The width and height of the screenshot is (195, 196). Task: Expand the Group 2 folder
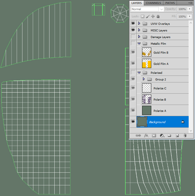click(144, 79)
